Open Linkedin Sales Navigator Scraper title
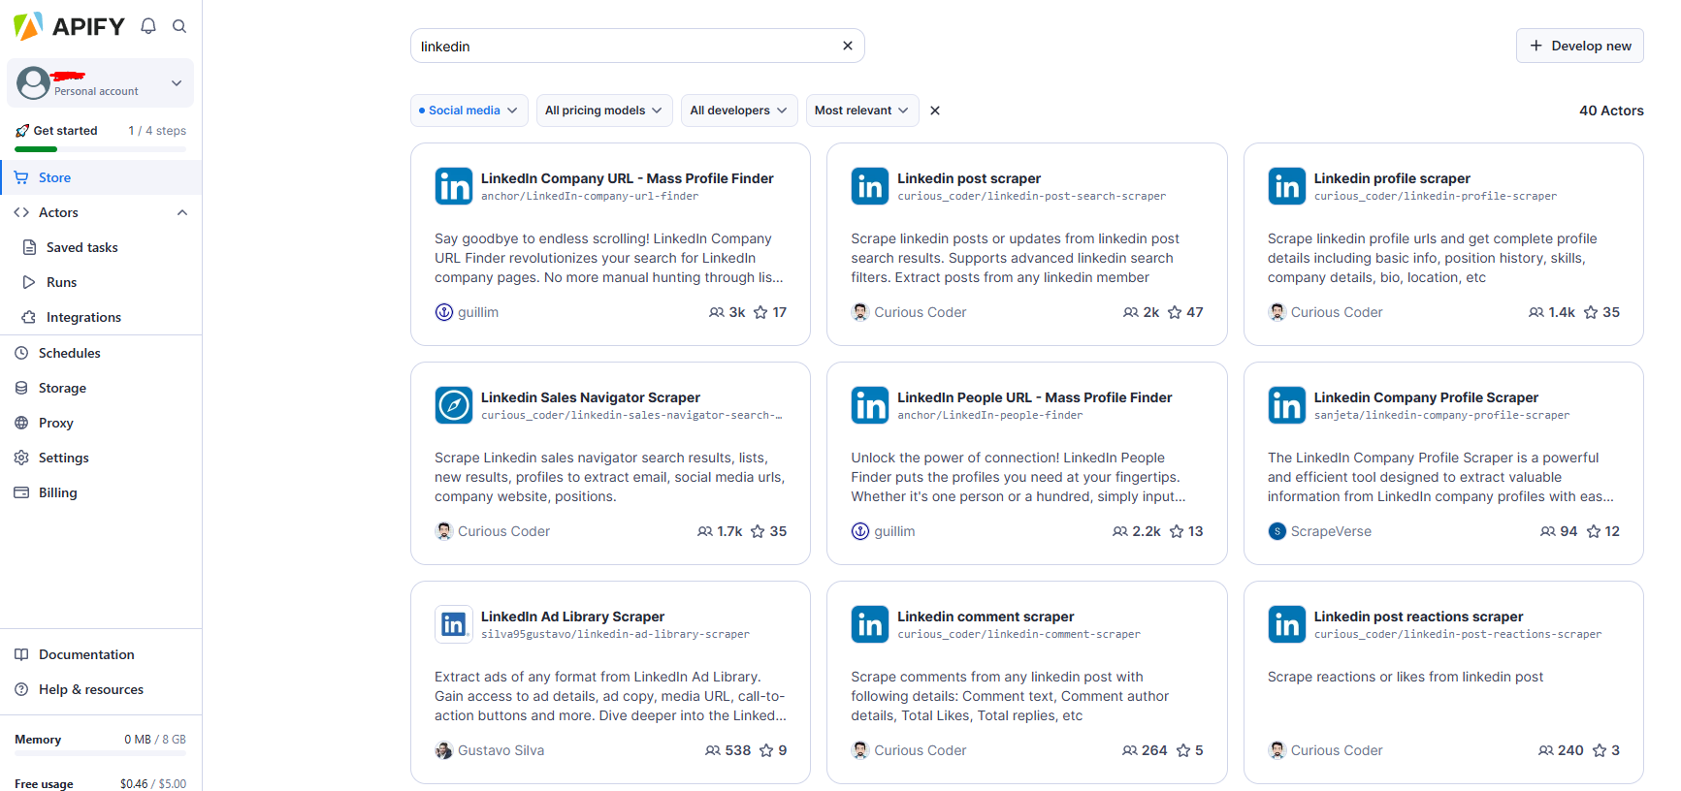 (590, 397)
